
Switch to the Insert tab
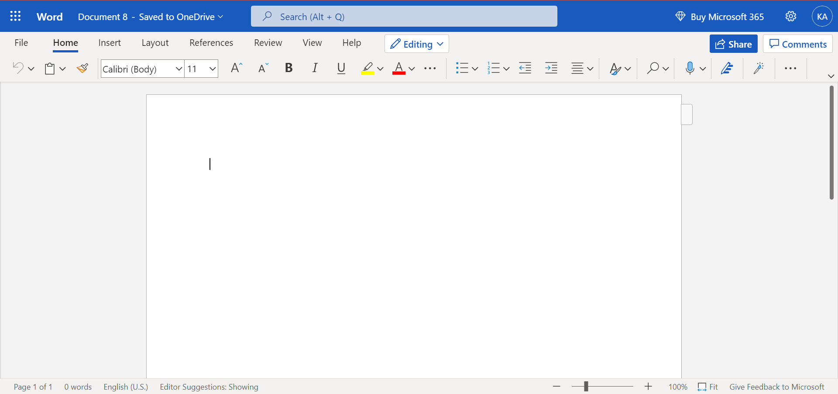click(x=110, y=43)
